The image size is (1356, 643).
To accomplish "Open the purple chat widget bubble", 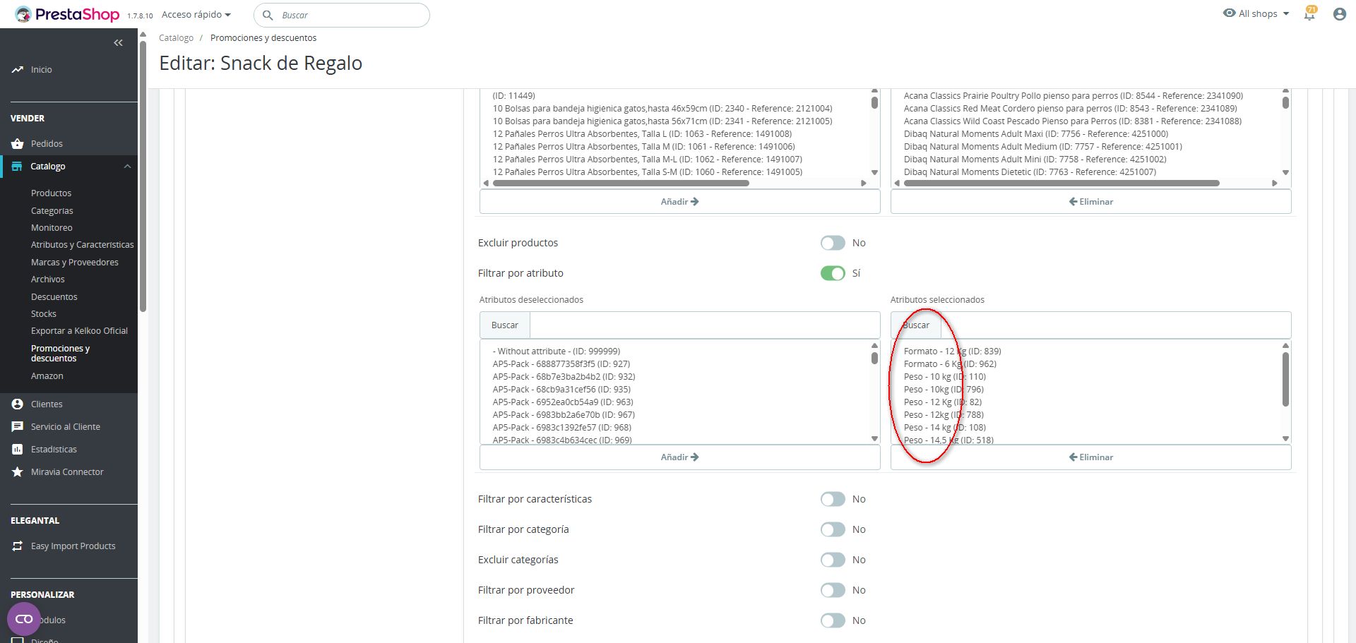I will tap(24, 619).
